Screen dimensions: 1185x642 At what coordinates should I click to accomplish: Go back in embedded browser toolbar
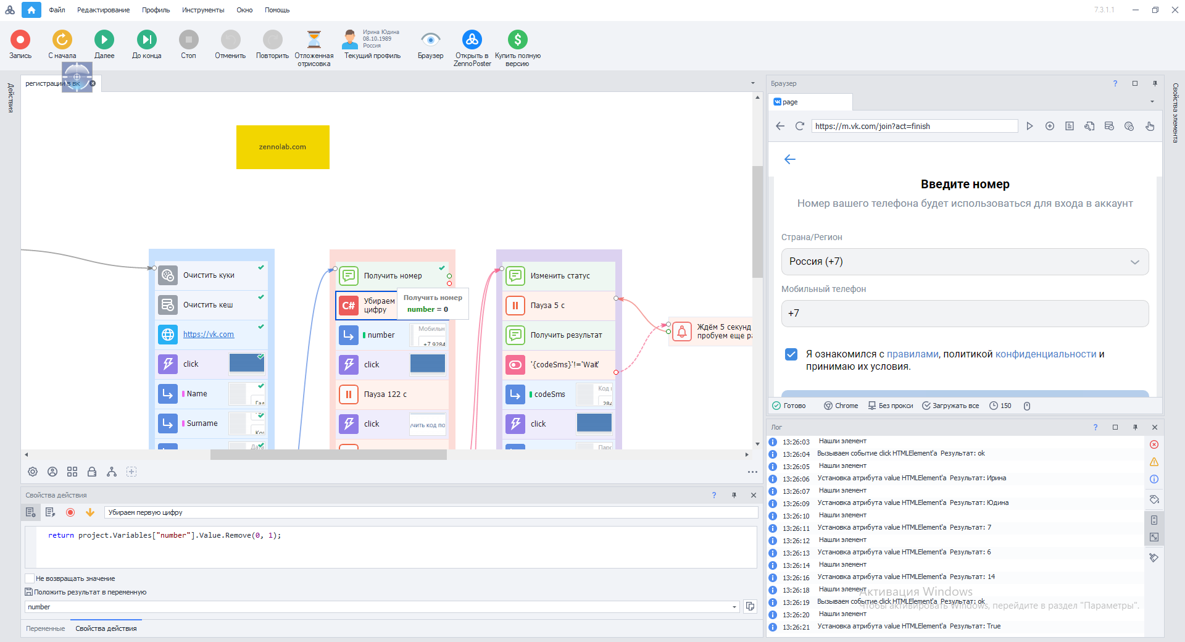780,126
